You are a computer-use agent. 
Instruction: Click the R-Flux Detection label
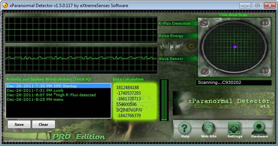[x=174, y=24]
